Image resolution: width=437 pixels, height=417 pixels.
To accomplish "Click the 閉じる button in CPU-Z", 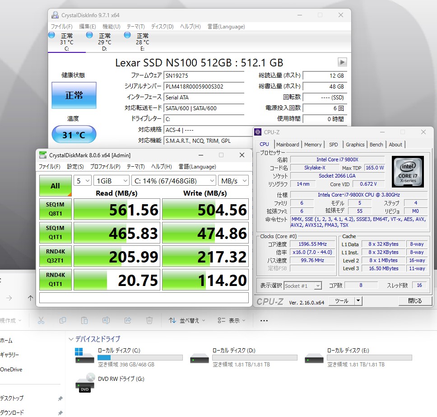I will click(x=415, y=301).
